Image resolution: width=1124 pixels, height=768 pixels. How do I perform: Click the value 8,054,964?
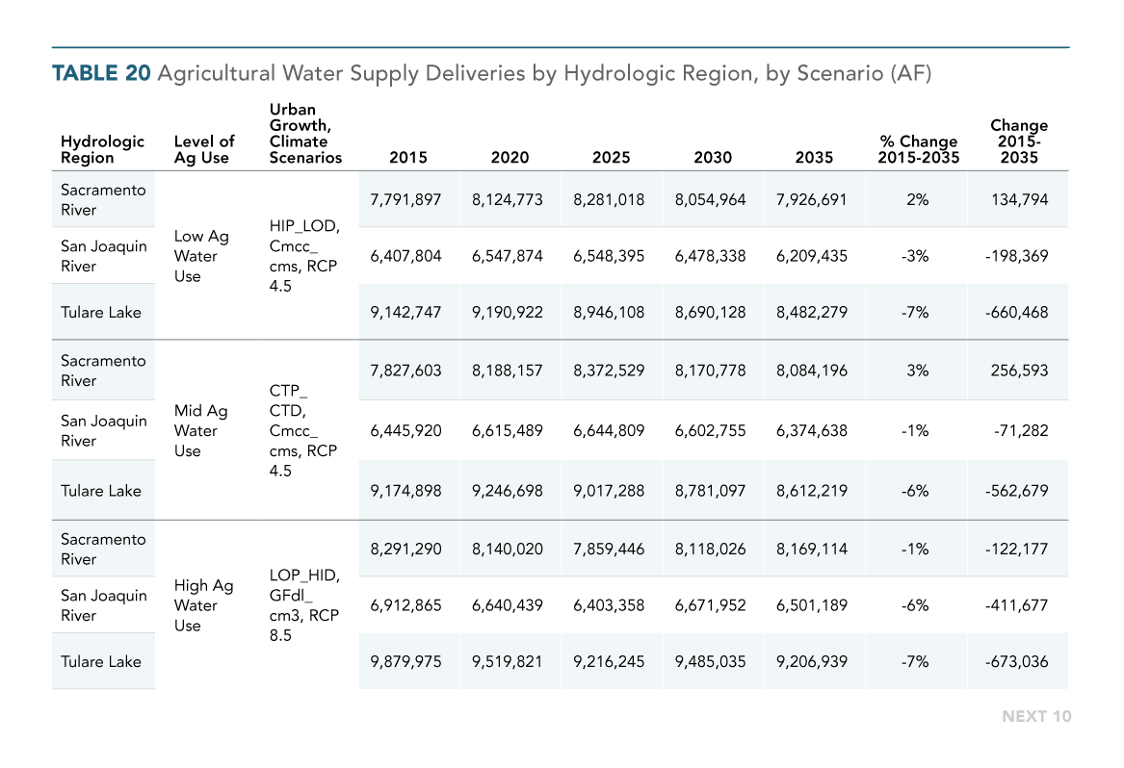tap(711, 200)
